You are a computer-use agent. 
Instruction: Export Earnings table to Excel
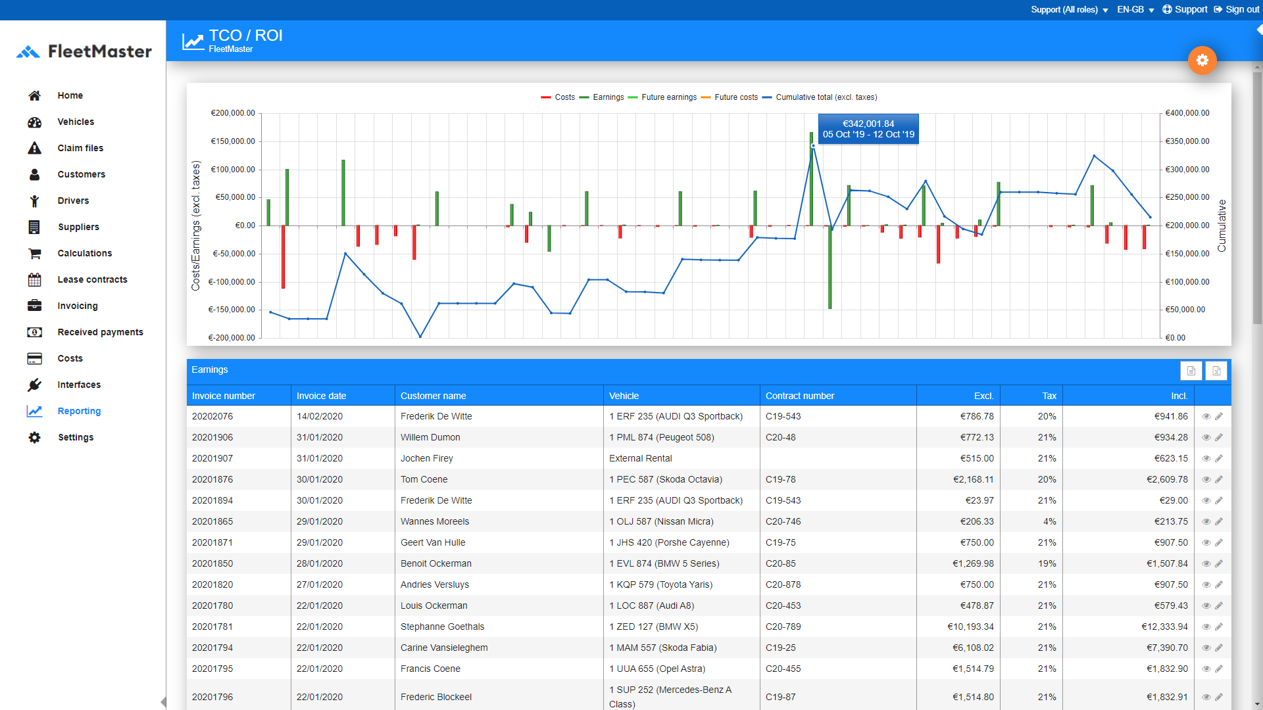(1216, 371)
